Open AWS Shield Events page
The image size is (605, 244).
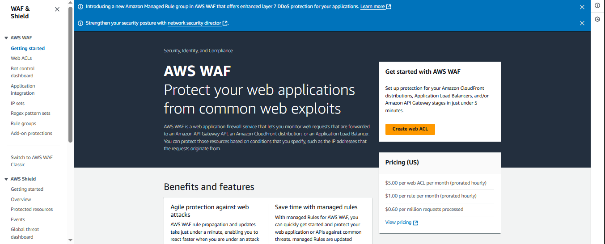[18, 219]
